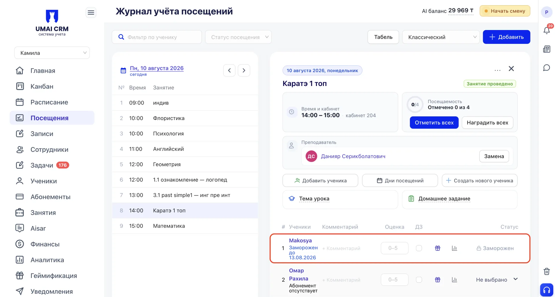Open notifications bell icon
This screenshot has height=297, width=555.
[x=547, y=30]
